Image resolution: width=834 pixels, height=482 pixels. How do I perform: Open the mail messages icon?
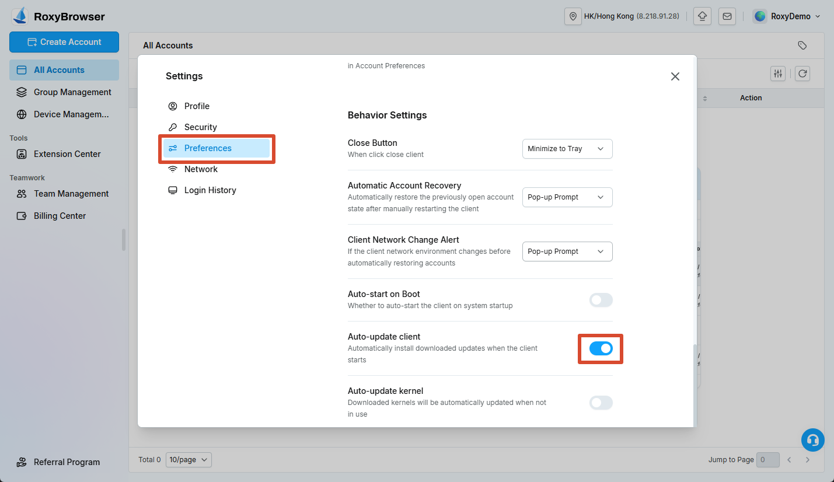727,16
